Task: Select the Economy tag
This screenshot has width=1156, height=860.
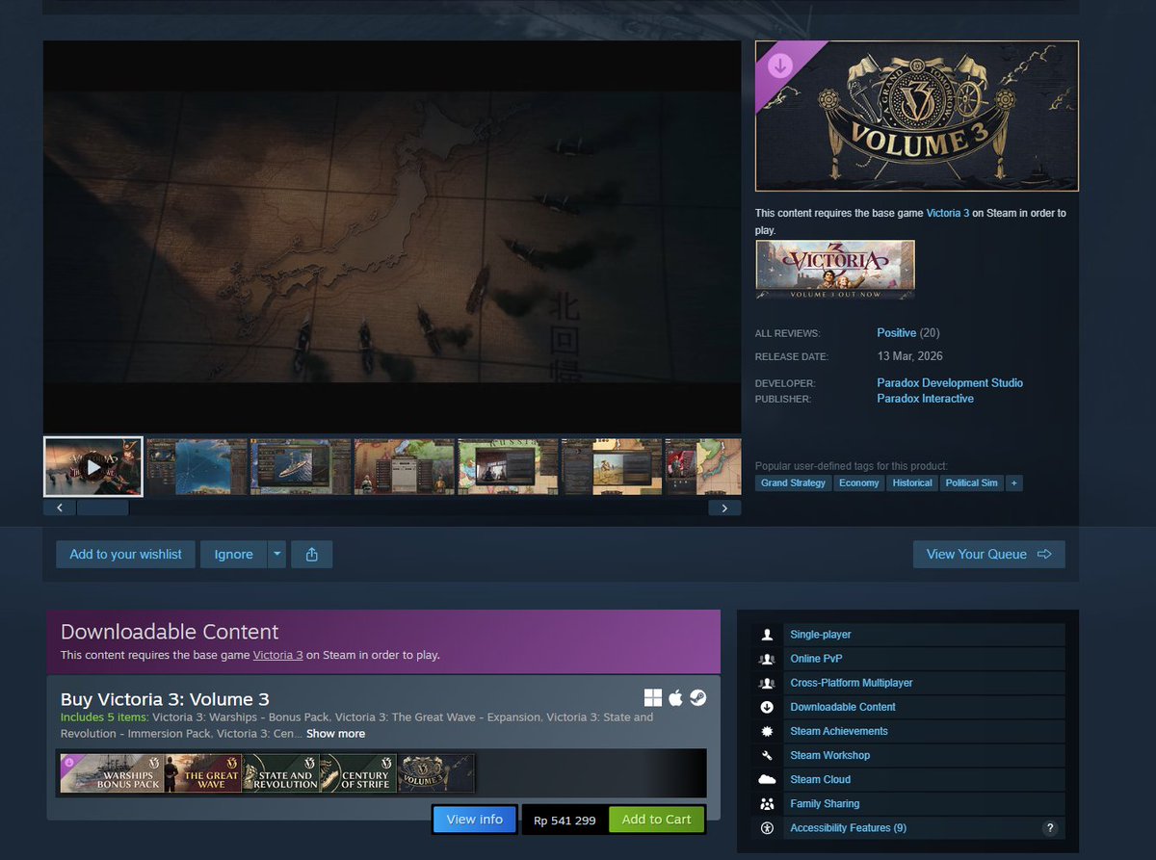Action: pyautogui.click(x=858, y=482)
